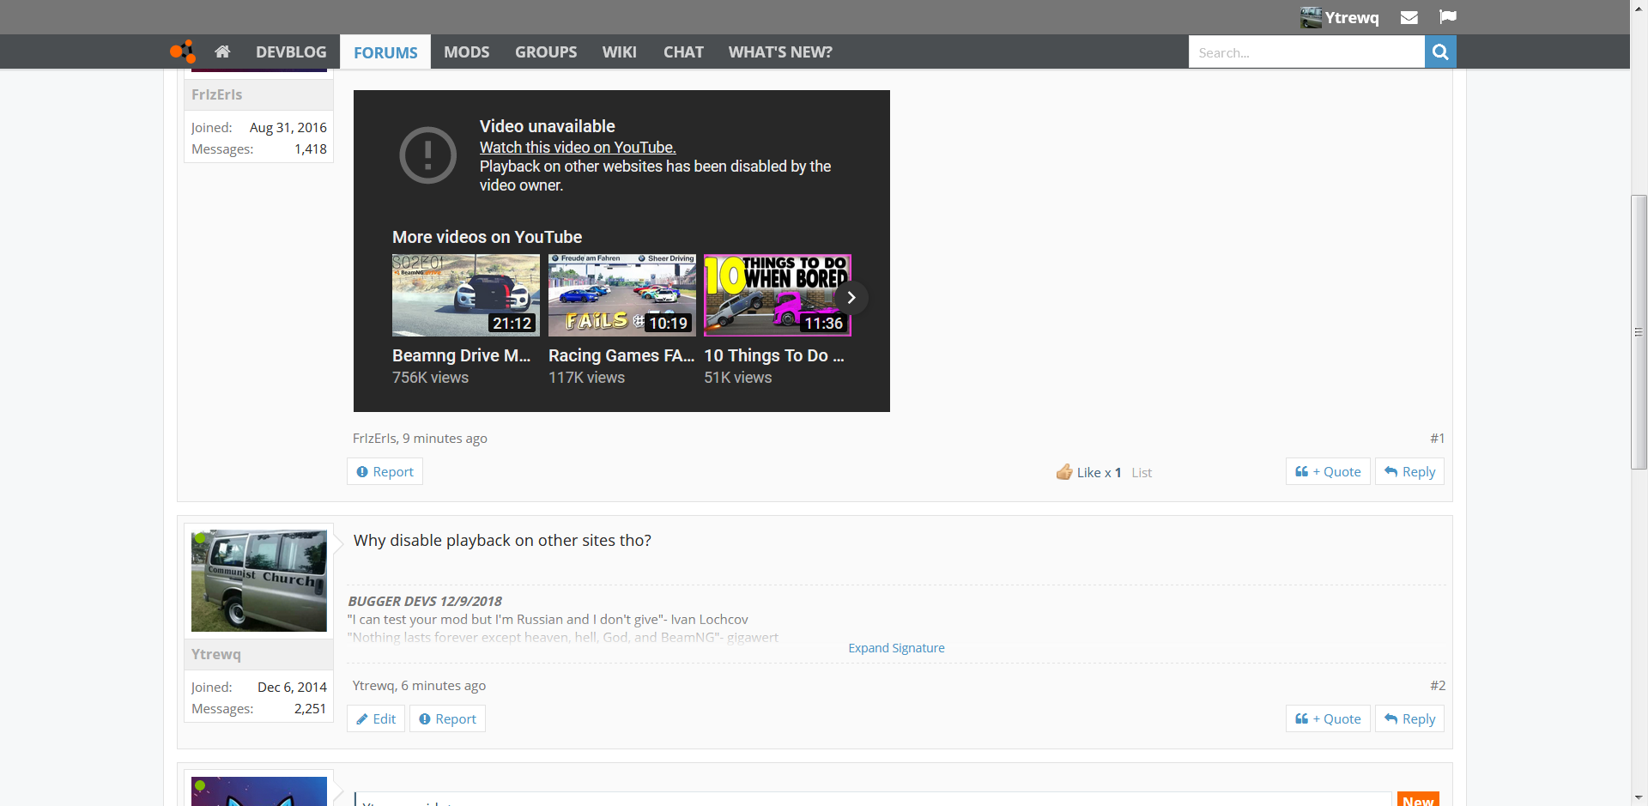The width and height of the screenshot is (1648, 806).
Task: Click Beamng Drive M... video title
Action: 462,355
